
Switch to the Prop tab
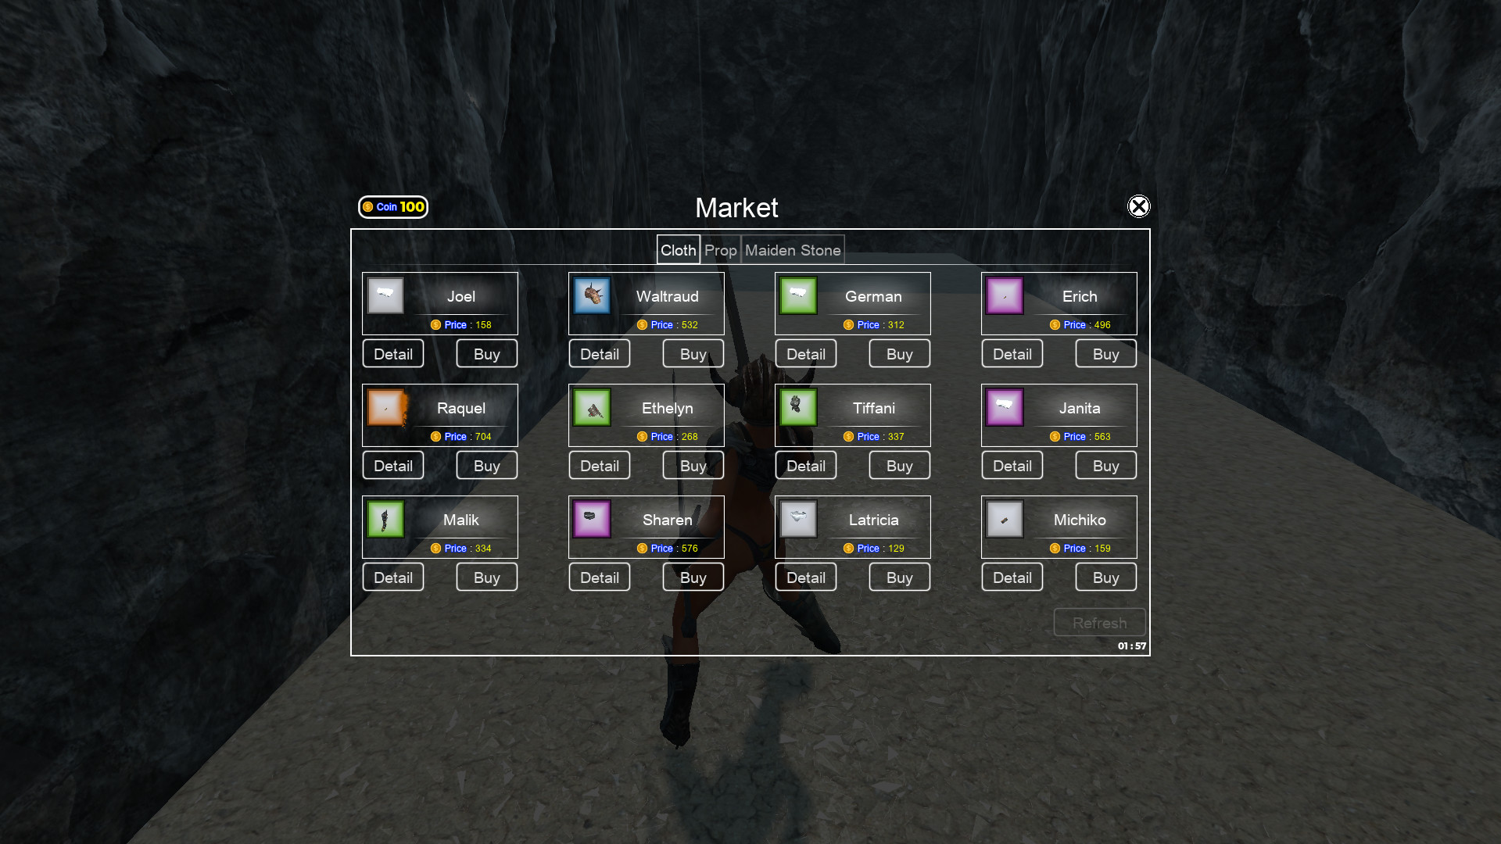(x=720, y=250)
